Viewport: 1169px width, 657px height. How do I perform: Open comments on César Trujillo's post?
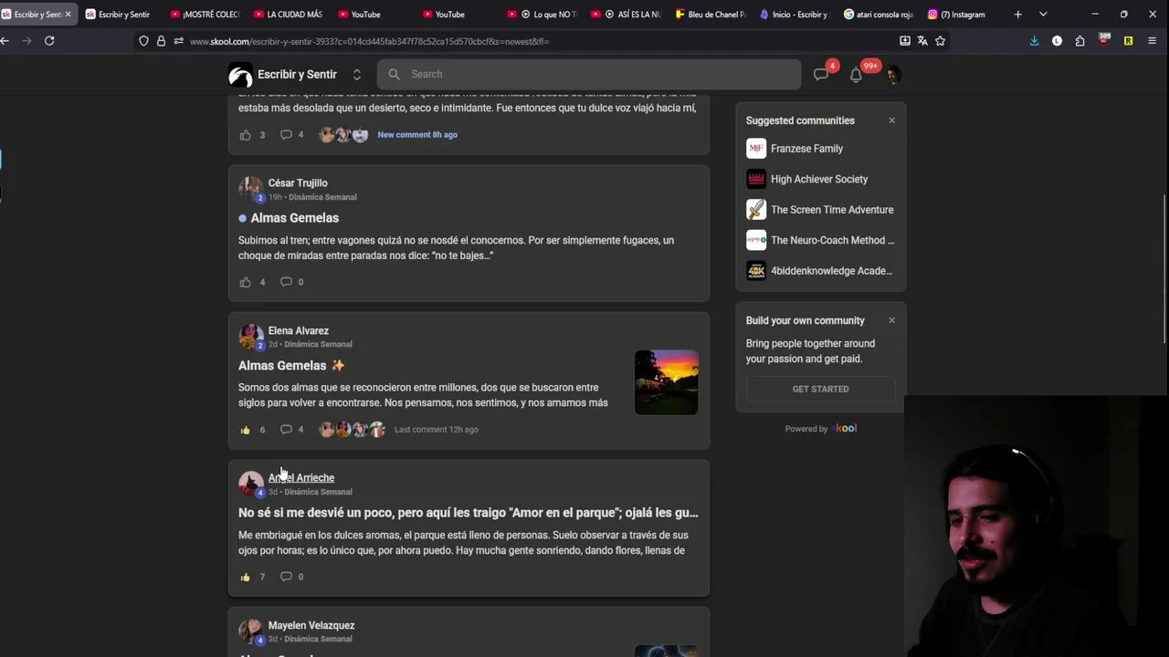pyautogui.click(x=286, y=282)
